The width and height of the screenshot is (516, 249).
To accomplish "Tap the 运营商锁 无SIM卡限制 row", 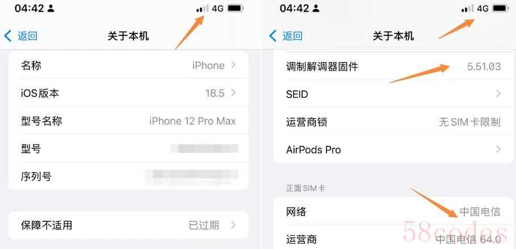I will coord(393,122).
